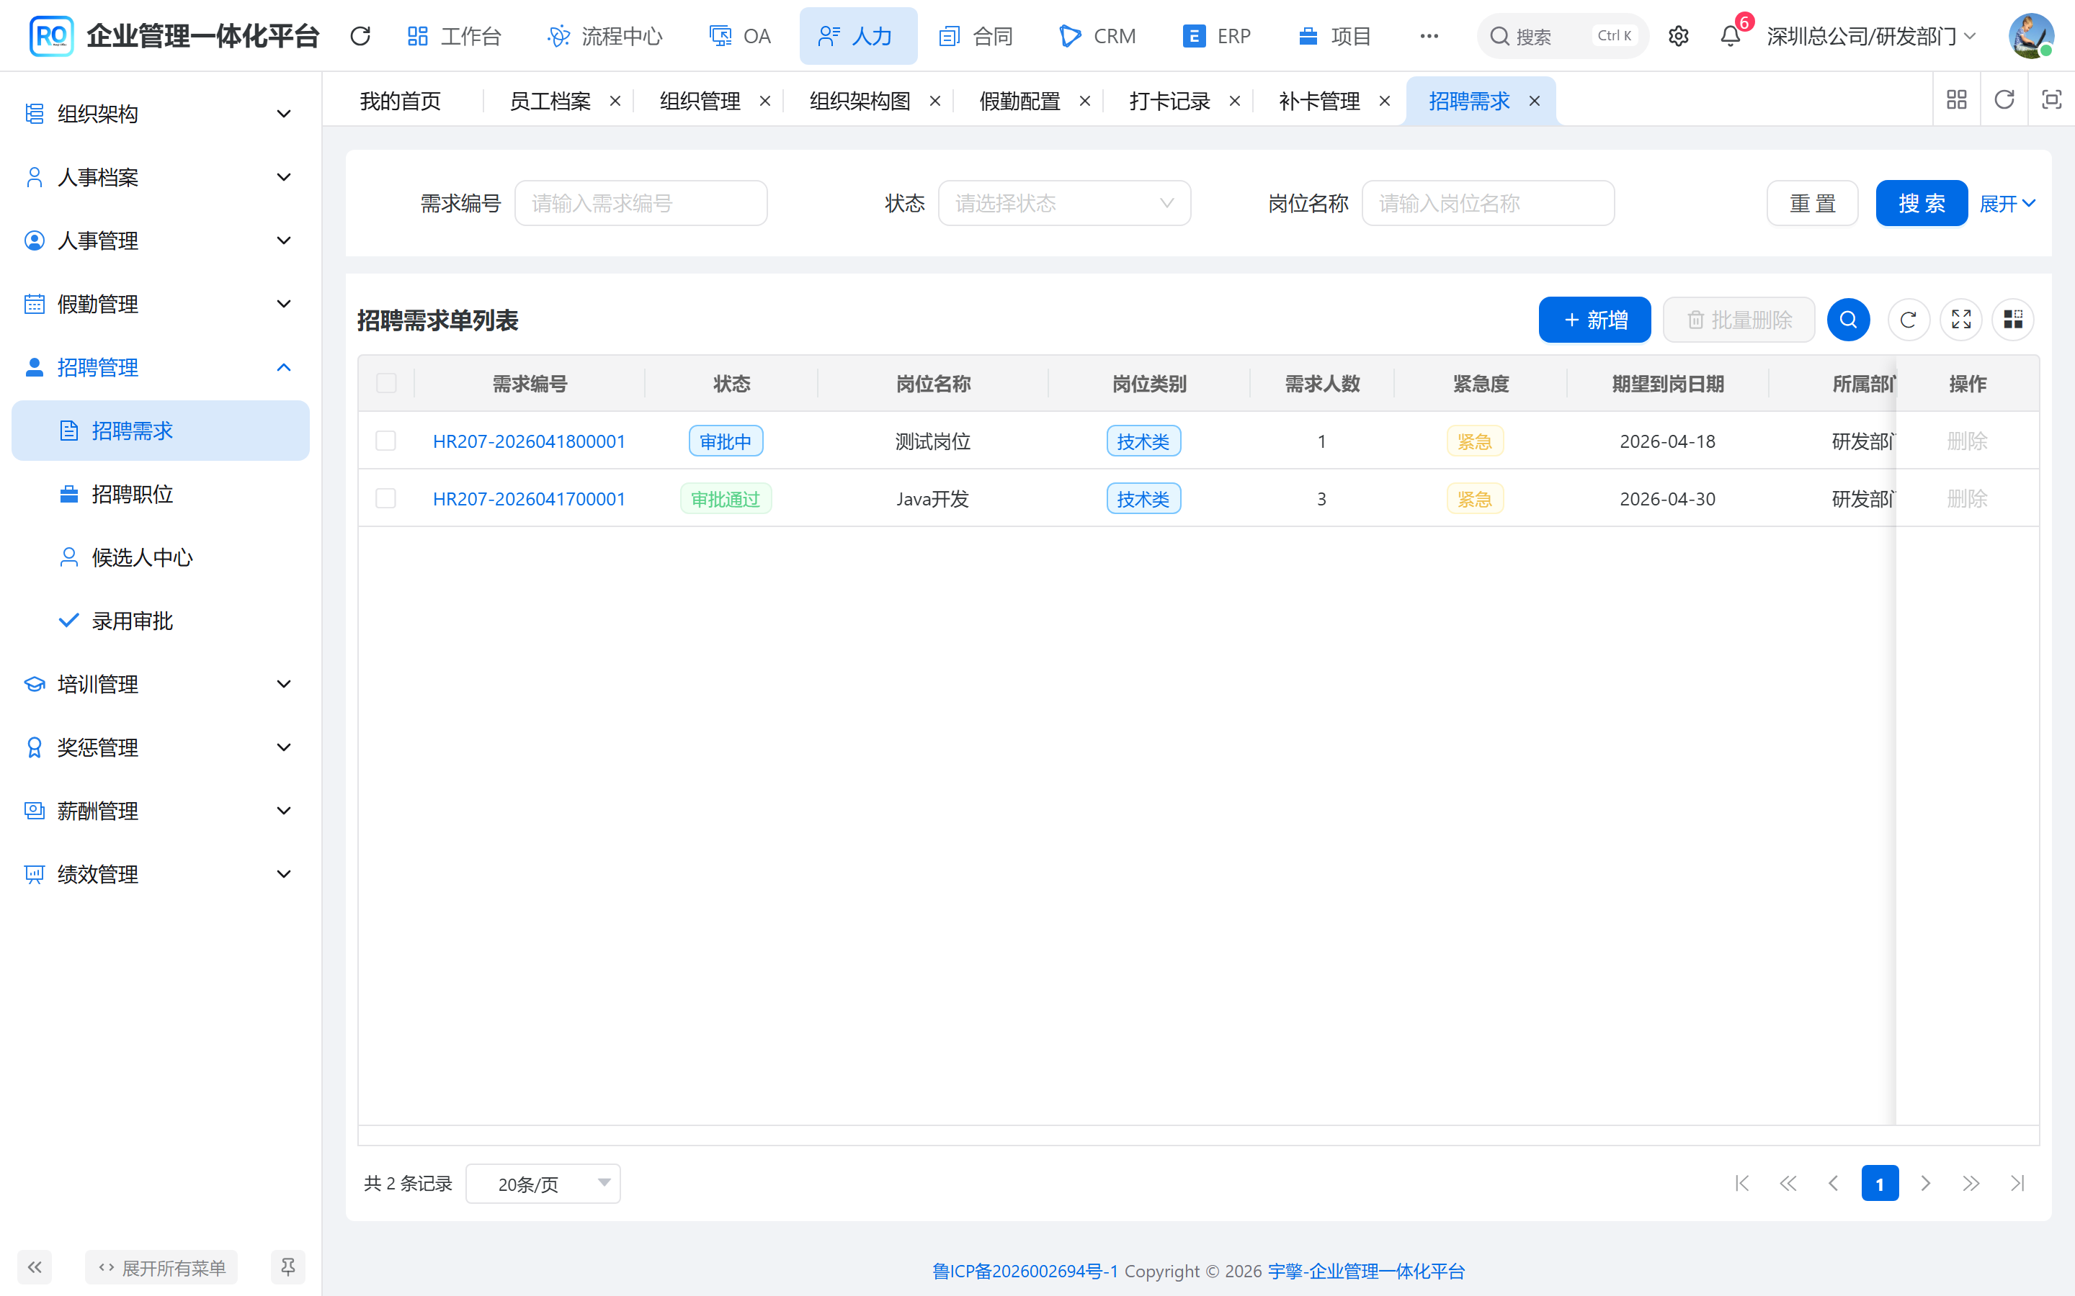Open column settings icon
Screen dimensions: 2075x1296
pos(2013,320)
